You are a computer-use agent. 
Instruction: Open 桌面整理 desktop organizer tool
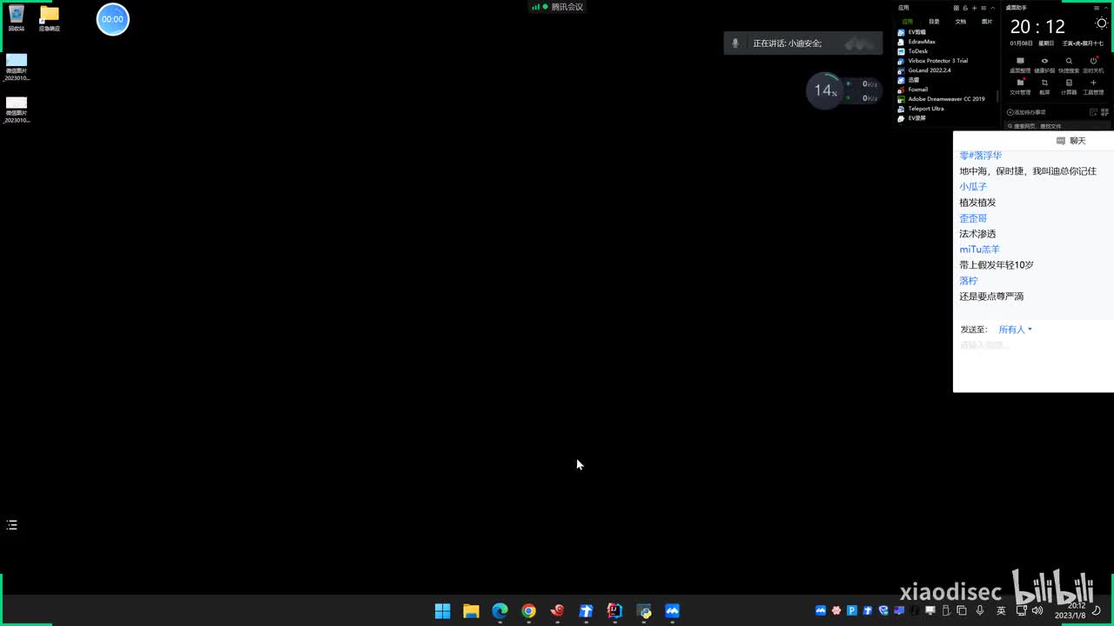(1020, 65)
